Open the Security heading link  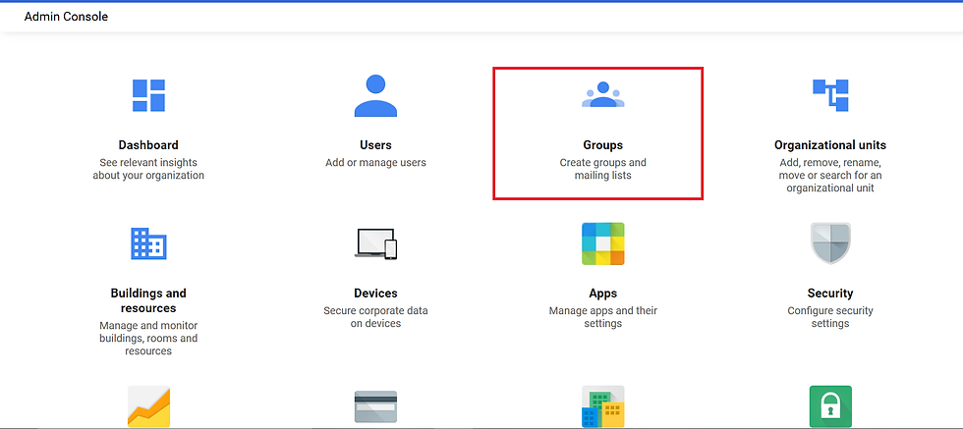pyautogui.click(x=830, y=294)
